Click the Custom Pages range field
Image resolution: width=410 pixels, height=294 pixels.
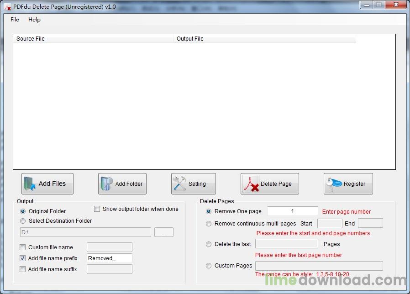pyautogui.click(x=319, y=266)
